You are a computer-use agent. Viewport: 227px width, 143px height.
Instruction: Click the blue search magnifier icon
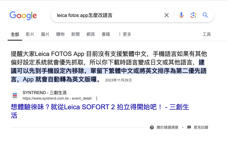[x=205, y=15]
